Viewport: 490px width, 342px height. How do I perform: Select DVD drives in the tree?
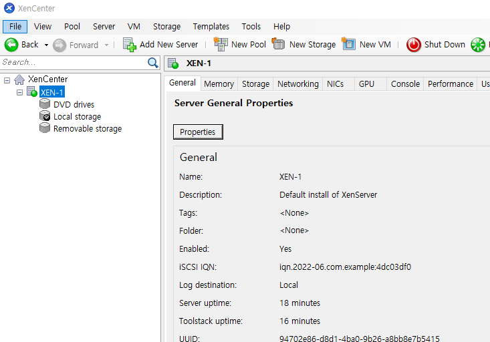point(74,105)
